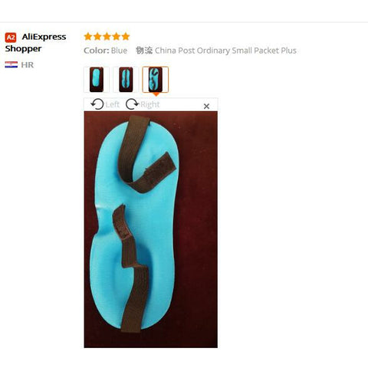Image resolution: width=368 pixels, height=368 pixels.
Task: Click the fourth orange rating star
Action: click(117, 37)
